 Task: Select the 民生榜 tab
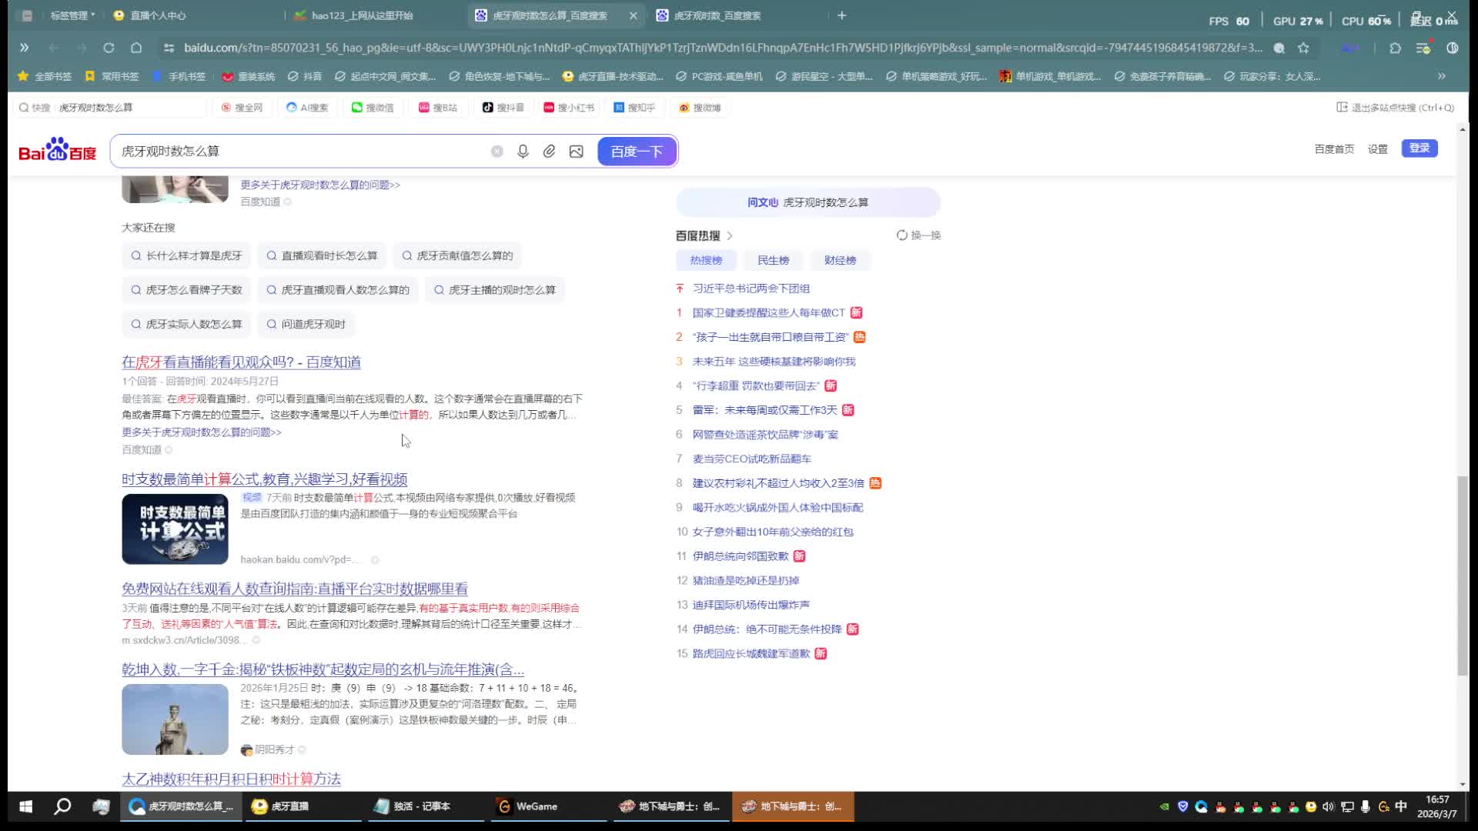point(773,260)
